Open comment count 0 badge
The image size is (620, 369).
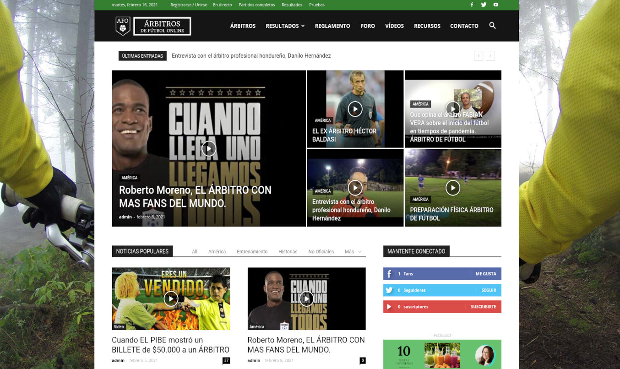point(363,361)
